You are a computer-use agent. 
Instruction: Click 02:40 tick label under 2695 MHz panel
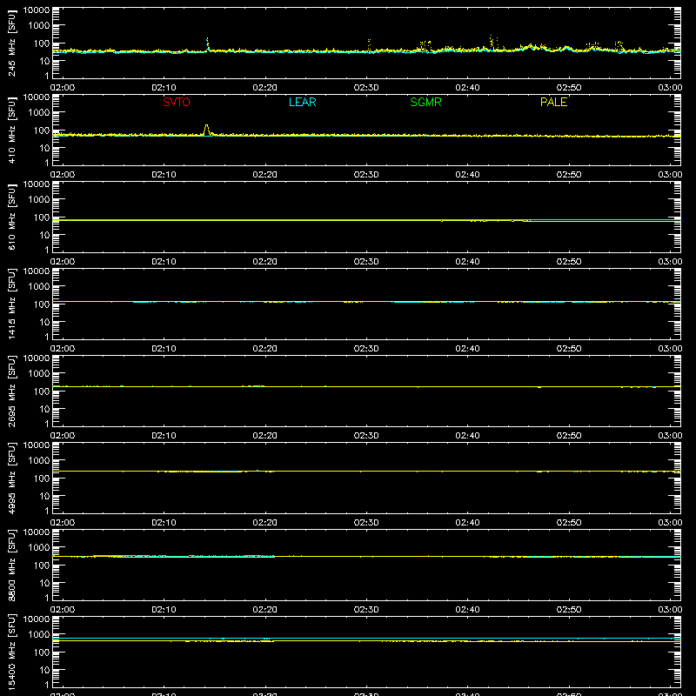(467, 436)
